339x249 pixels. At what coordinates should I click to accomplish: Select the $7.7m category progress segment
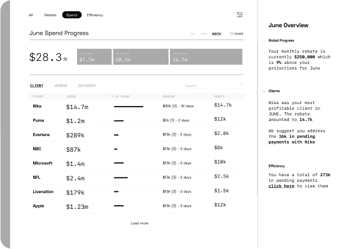coord(95,56)
